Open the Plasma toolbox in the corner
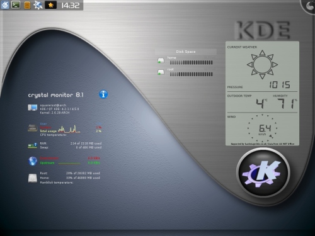The height and width of the screenshot is (236, 315). [x=309, y=6]
